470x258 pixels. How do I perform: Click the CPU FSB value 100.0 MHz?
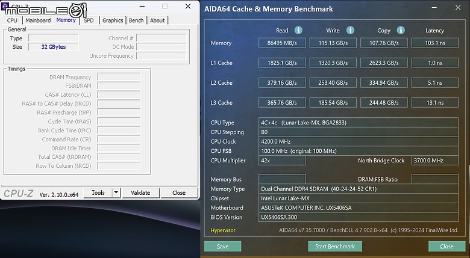pyautogui.click(x=359, y=151)
